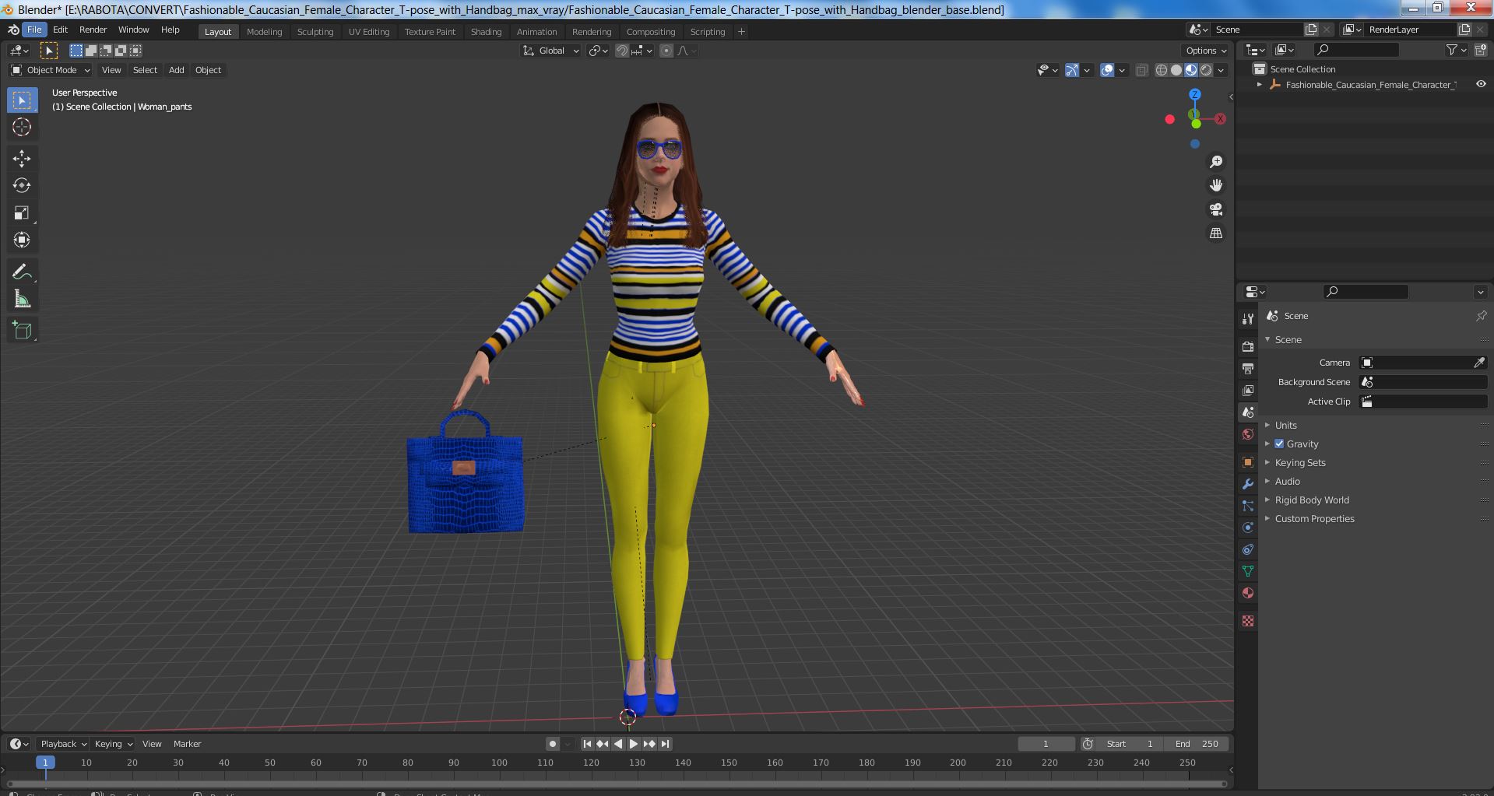Switch to Shading workspace tab
Viewport: 1494px width, 796px height.
(486, 32)
